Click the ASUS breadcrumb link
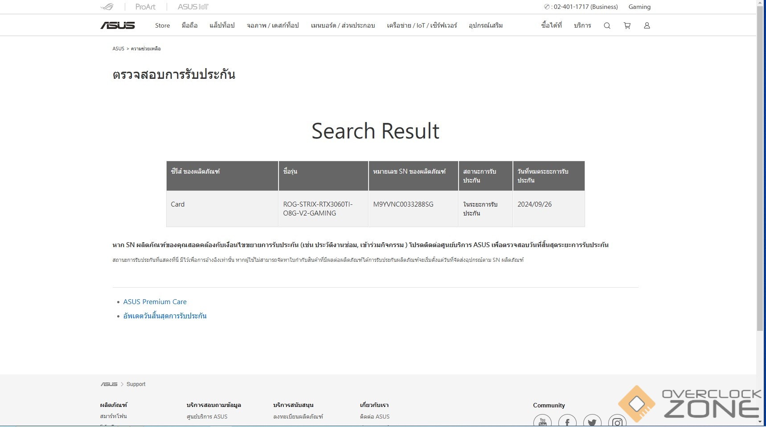766x427 pixels. click(x=118, y=49)
